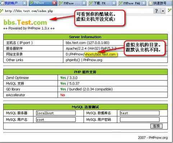
Task: Close the PHPnow FAQ tab
Action: 144,3
